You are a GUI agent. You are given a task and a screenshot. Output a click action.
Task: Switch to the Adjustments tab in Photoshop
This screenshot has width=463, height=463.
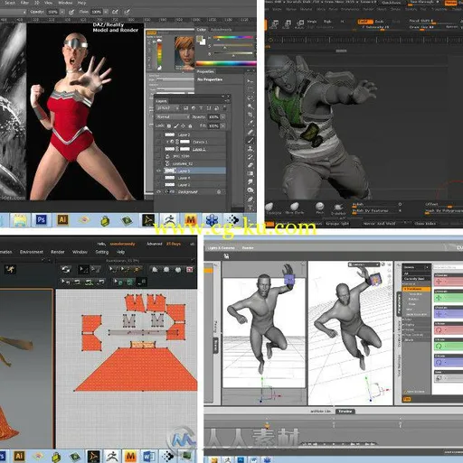[x=221, y=30]
